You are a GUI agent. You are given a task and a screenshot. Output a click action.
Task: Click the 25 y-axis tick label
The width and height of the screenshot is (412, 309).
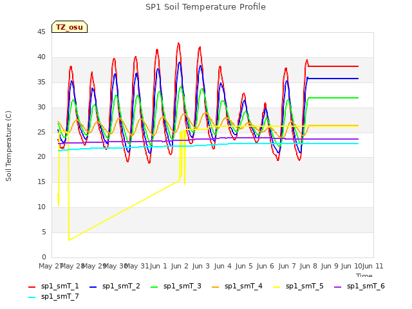click(x=41, y=132)
